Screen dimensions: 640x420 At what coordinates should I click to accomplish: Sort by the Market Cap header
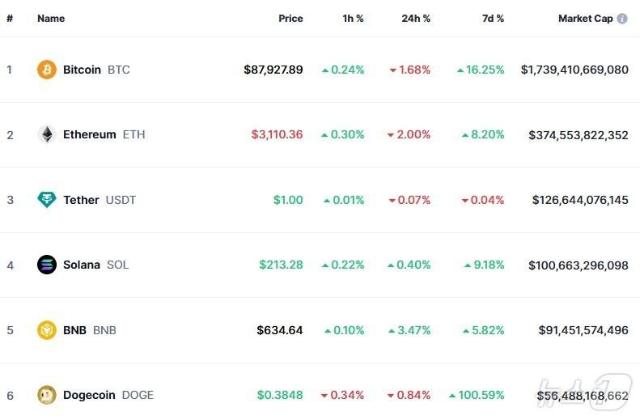(585, 19)
